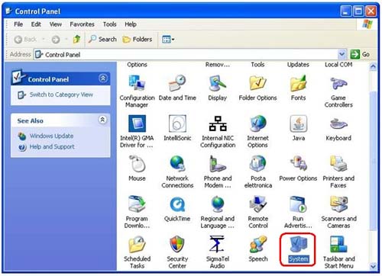Open the Internal NIC Configuration icon

click(218, 124)
